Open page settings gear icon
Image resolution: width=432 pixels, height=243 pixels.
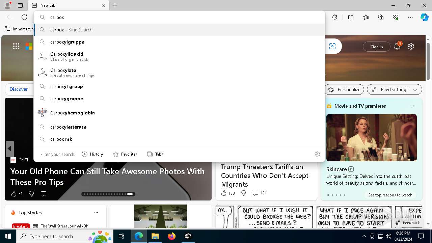pyautogui.click(x=411, y=46)
